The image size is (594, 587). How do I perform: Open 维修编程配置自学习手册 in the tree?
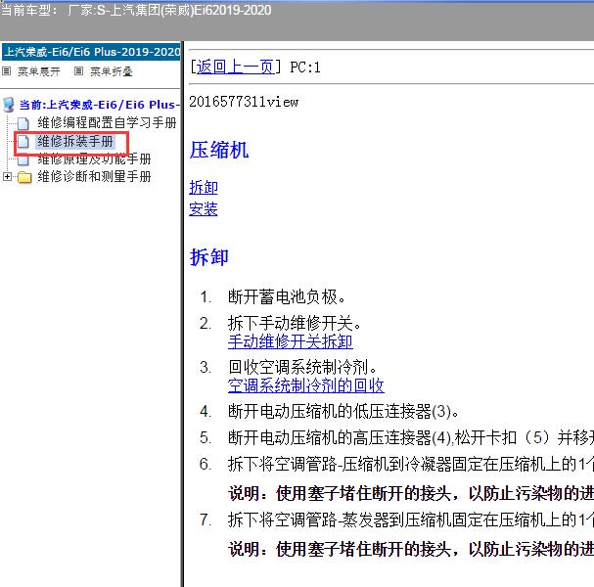107,122
